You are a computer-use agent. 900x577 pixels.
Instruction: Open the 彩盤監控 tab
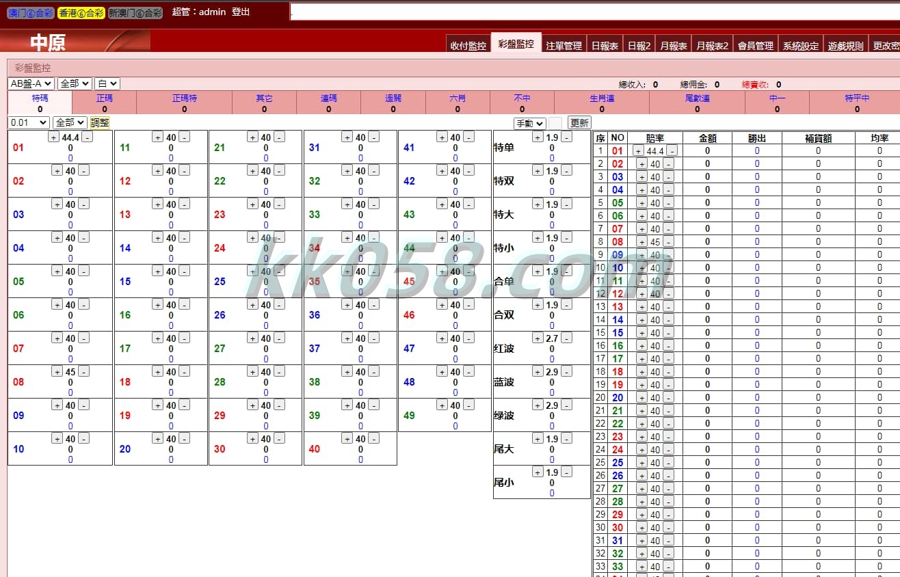point(516,44)
